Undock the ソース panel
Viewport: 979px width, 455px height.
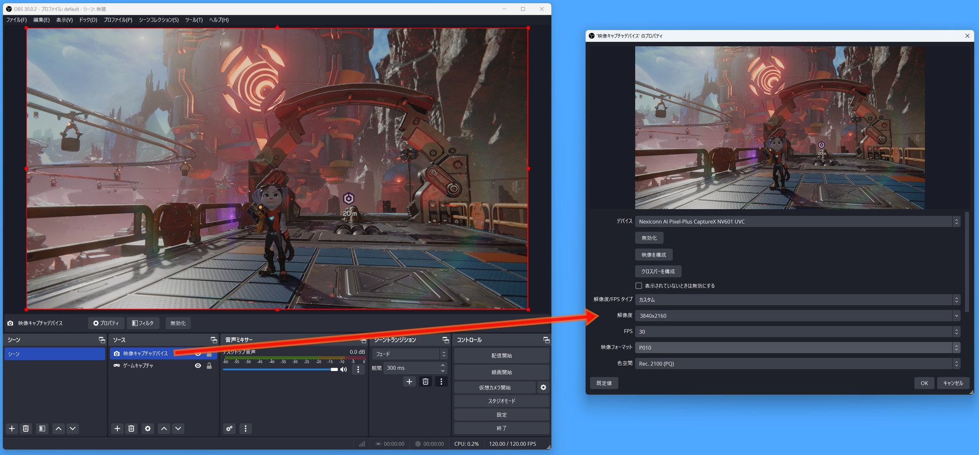click(x=214, y=340)
